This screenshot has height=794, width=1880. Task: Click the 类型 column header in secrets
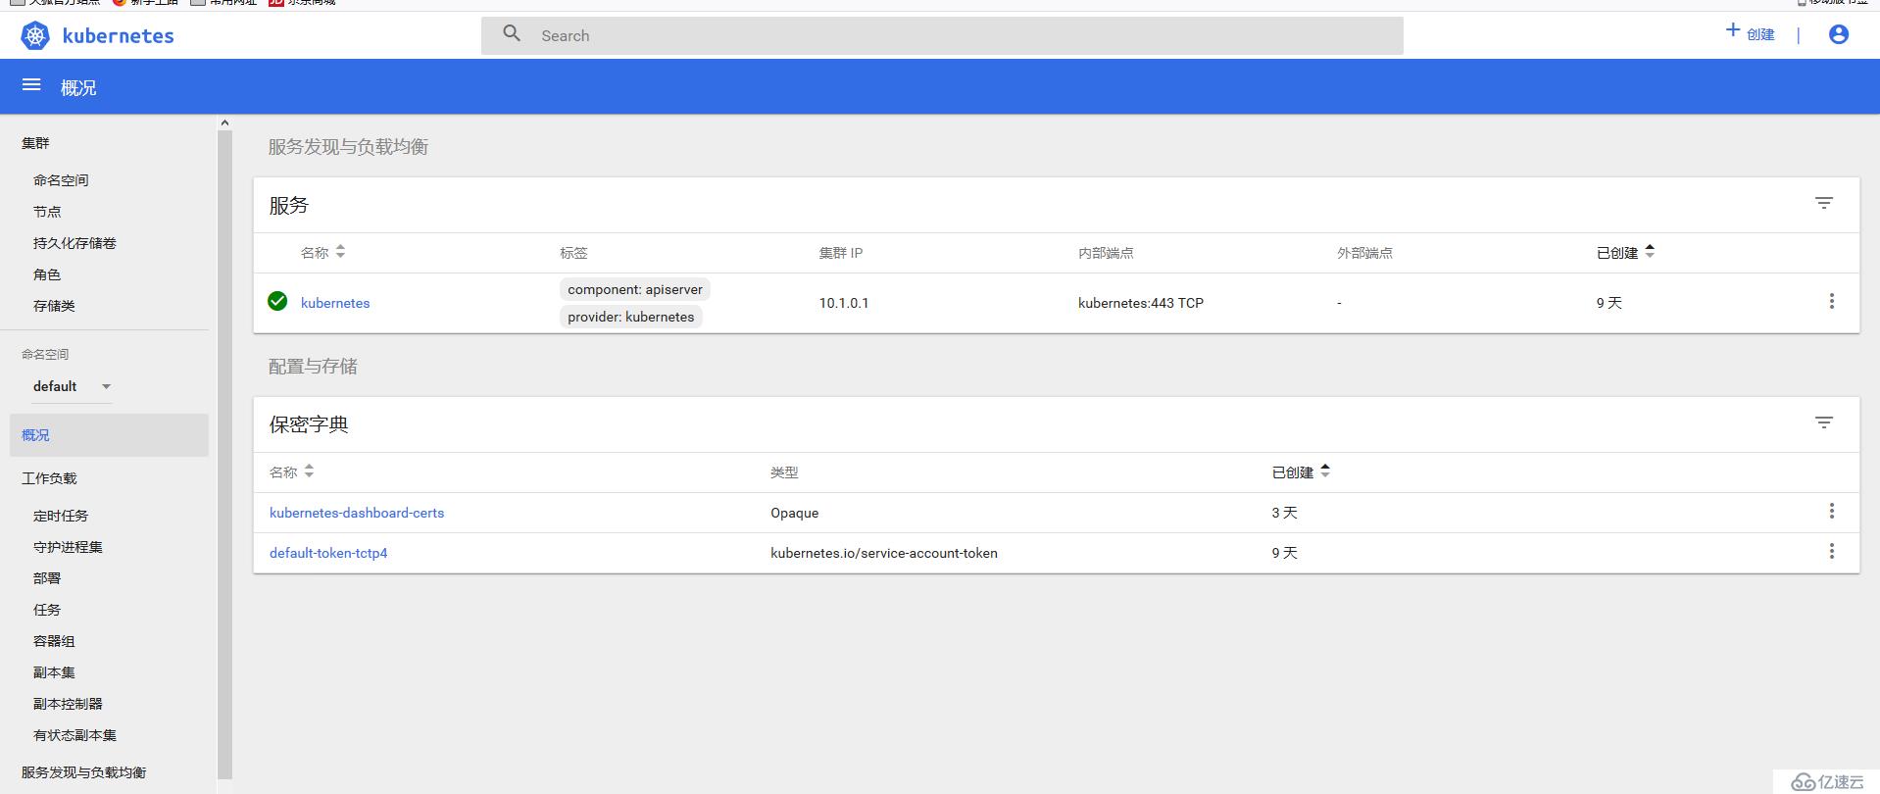pyautogui.click(x=784, y=472)
